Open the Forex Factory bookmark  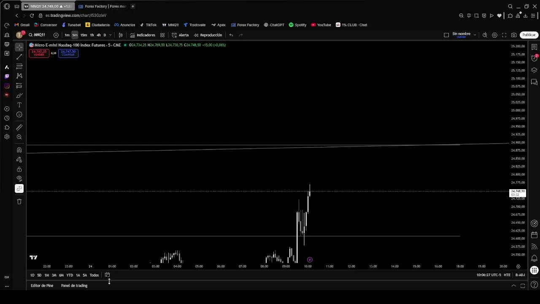[245, 25]
